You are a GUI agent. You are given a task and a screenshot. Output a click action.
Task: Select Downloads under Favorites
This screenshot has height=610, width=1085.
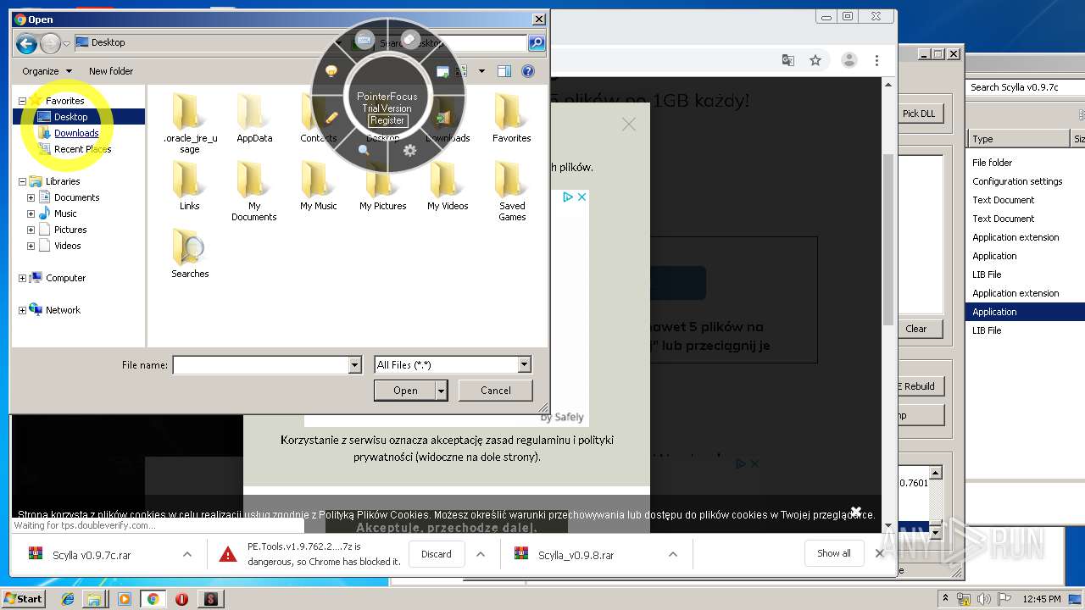click(76, 133)
